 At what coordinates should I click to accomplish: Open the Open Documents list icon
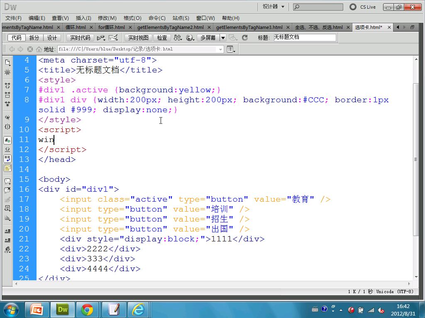pyautogui.click(x=7, y=63)
